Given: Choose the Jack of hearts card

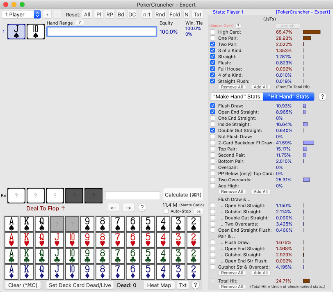Looking at the screenshot, I should pyautogui.click(x=57, y=240).
